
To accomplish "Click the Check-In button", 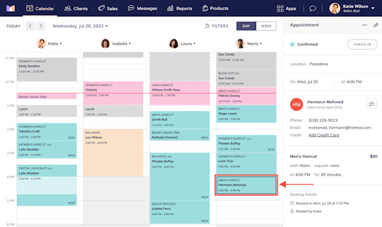I will [x=362, y=44].
